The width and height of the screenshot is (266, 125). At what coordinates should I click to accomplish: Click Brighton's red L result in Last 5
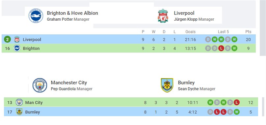coord(221,48)
